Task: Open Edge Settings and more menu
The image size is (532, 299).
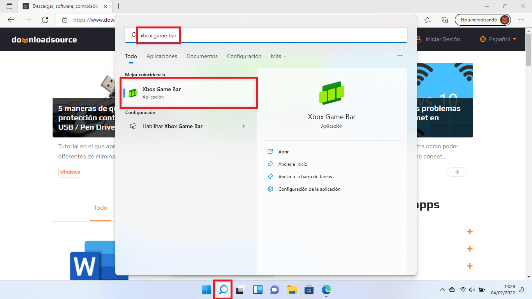Action: pos(521,19)
